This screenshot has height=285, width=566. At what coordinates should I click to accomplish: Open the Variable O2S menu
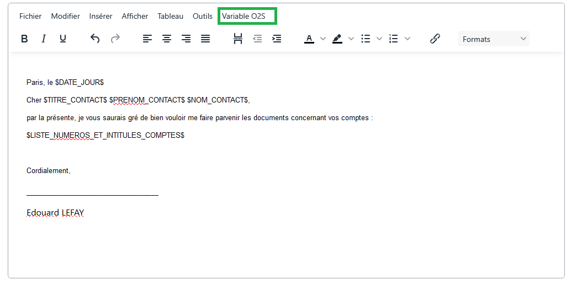click(244, 16)
